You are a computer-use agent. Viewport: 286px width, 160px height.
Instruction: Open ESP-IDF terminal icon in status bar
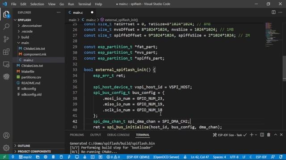(x=93, y=157)
